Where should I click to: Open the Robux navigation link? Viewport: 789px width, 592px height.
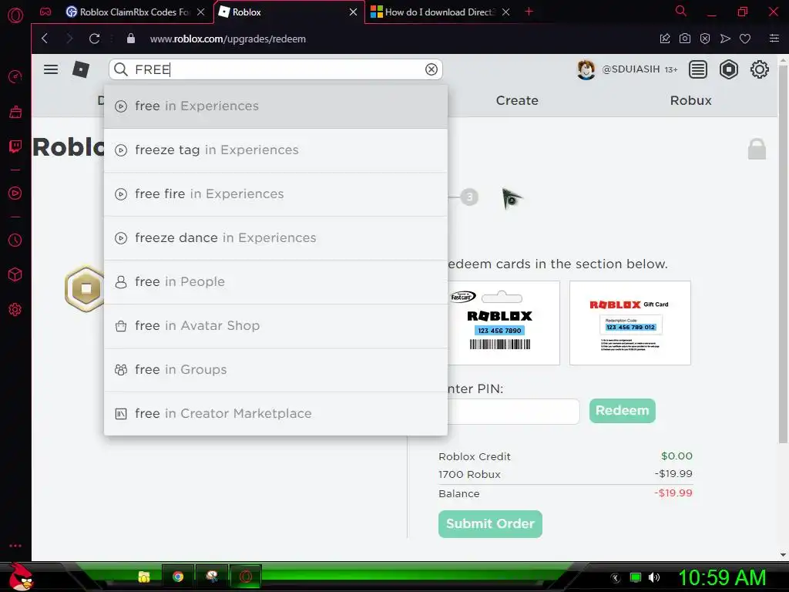tap(690, 101)
